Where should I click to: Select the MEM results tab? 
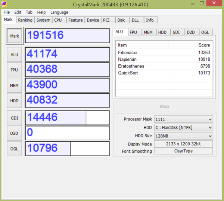[148, 32]
